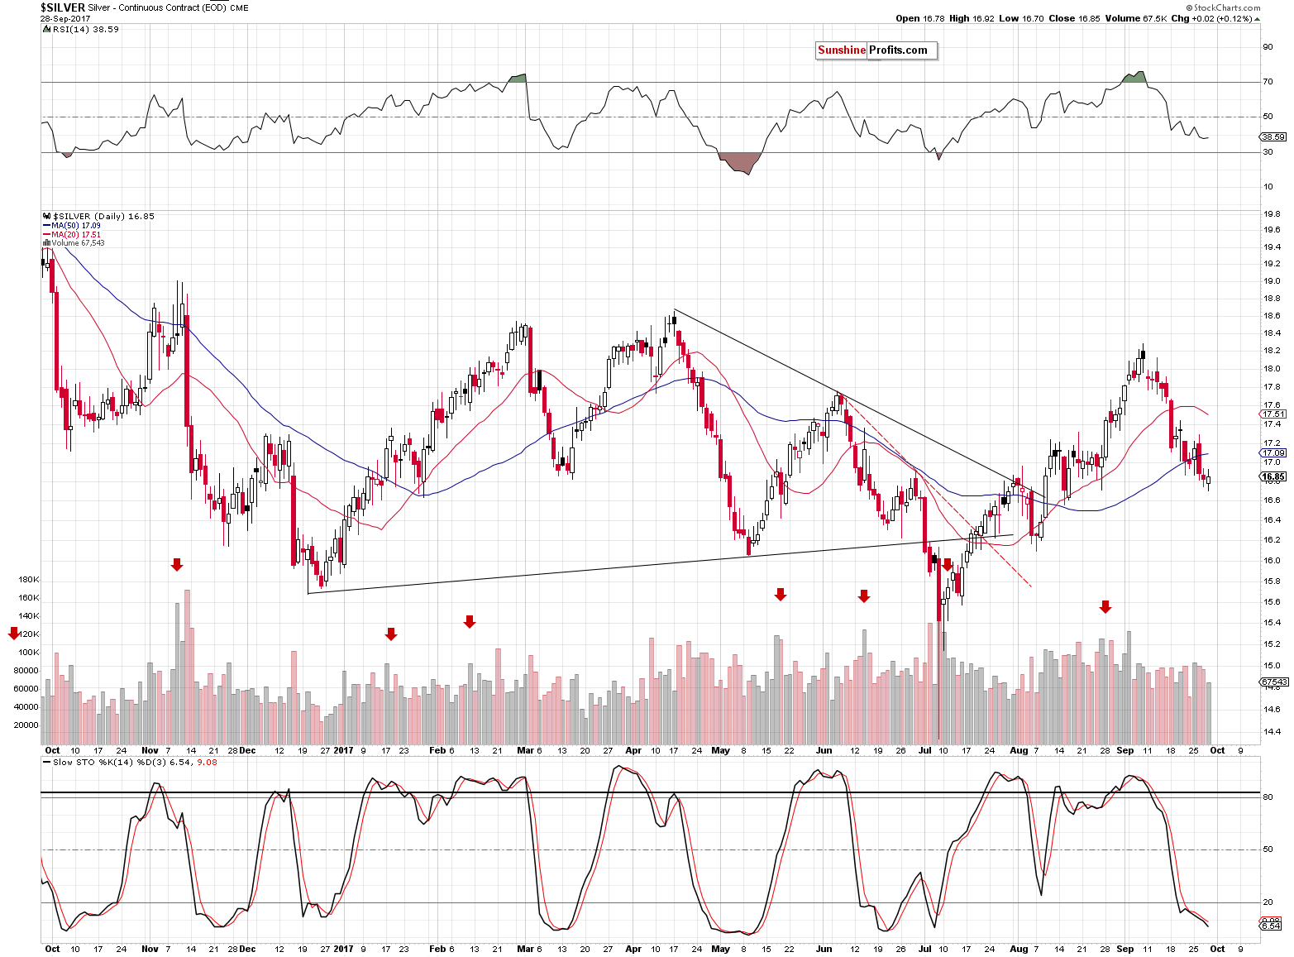Click the "MA(50) 17.09" legend text
Screen dimensions: 1294x957
pyautogui.click(x=76, y=225)
